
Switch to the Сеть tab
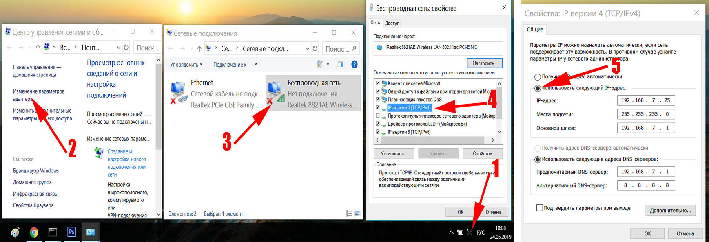pos(375,23)
